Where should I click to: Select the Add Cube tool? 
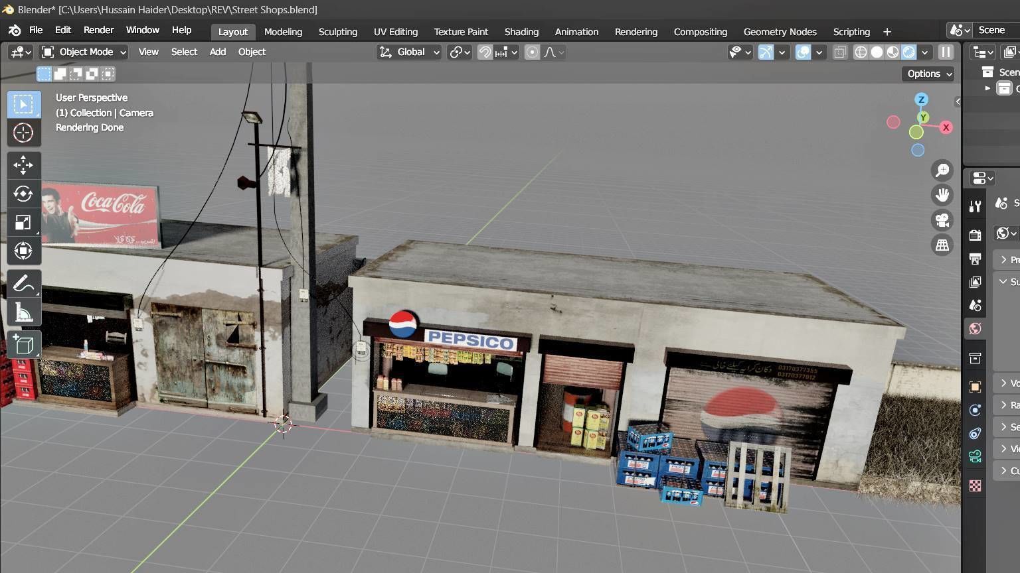(x=24, y=345)
